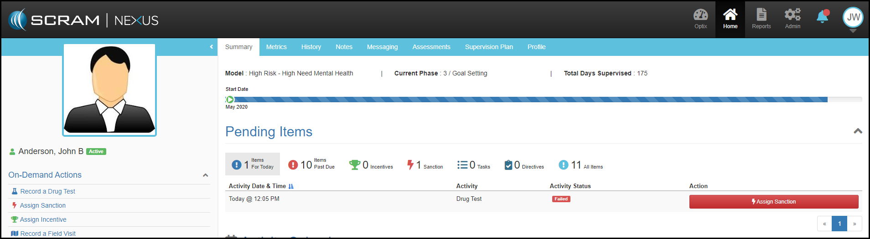Show the 1 Sanction pending filter
The width and height of the screenshot is (870, 239).
425,164
